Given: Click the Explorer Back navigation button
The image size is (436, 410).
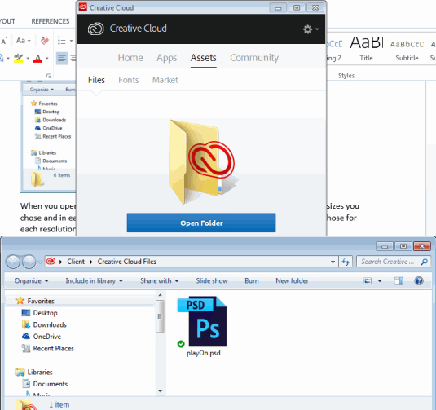Looking at the screenshot, I should click(x=13, y=262).
